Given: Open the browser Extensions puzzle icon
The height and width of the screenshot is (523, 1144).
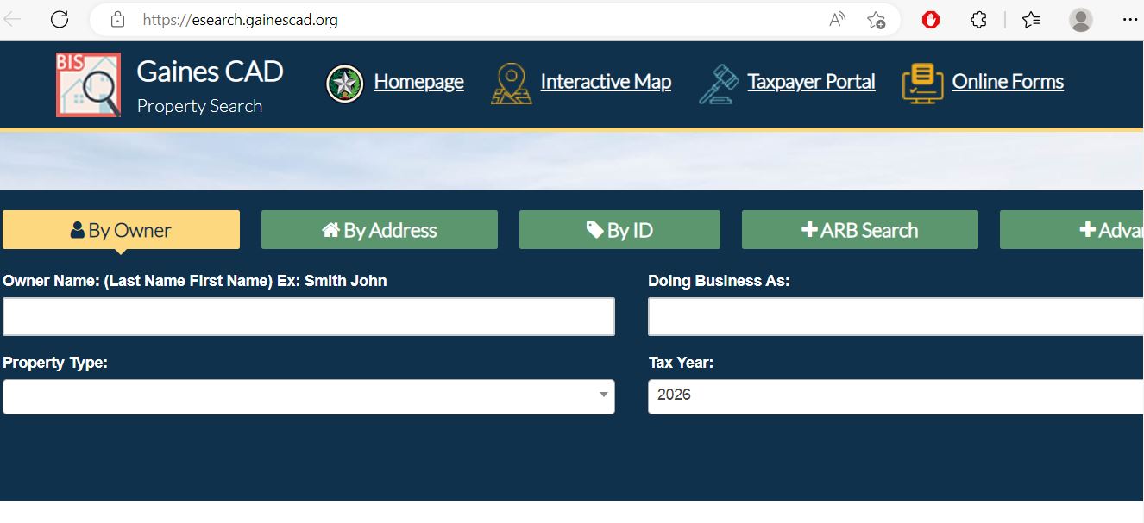Looking at the screenshot, I should 978,20.
